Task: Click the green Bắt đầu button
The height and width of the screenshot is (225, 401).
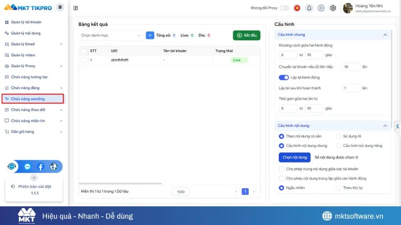Action: point(246,35)
